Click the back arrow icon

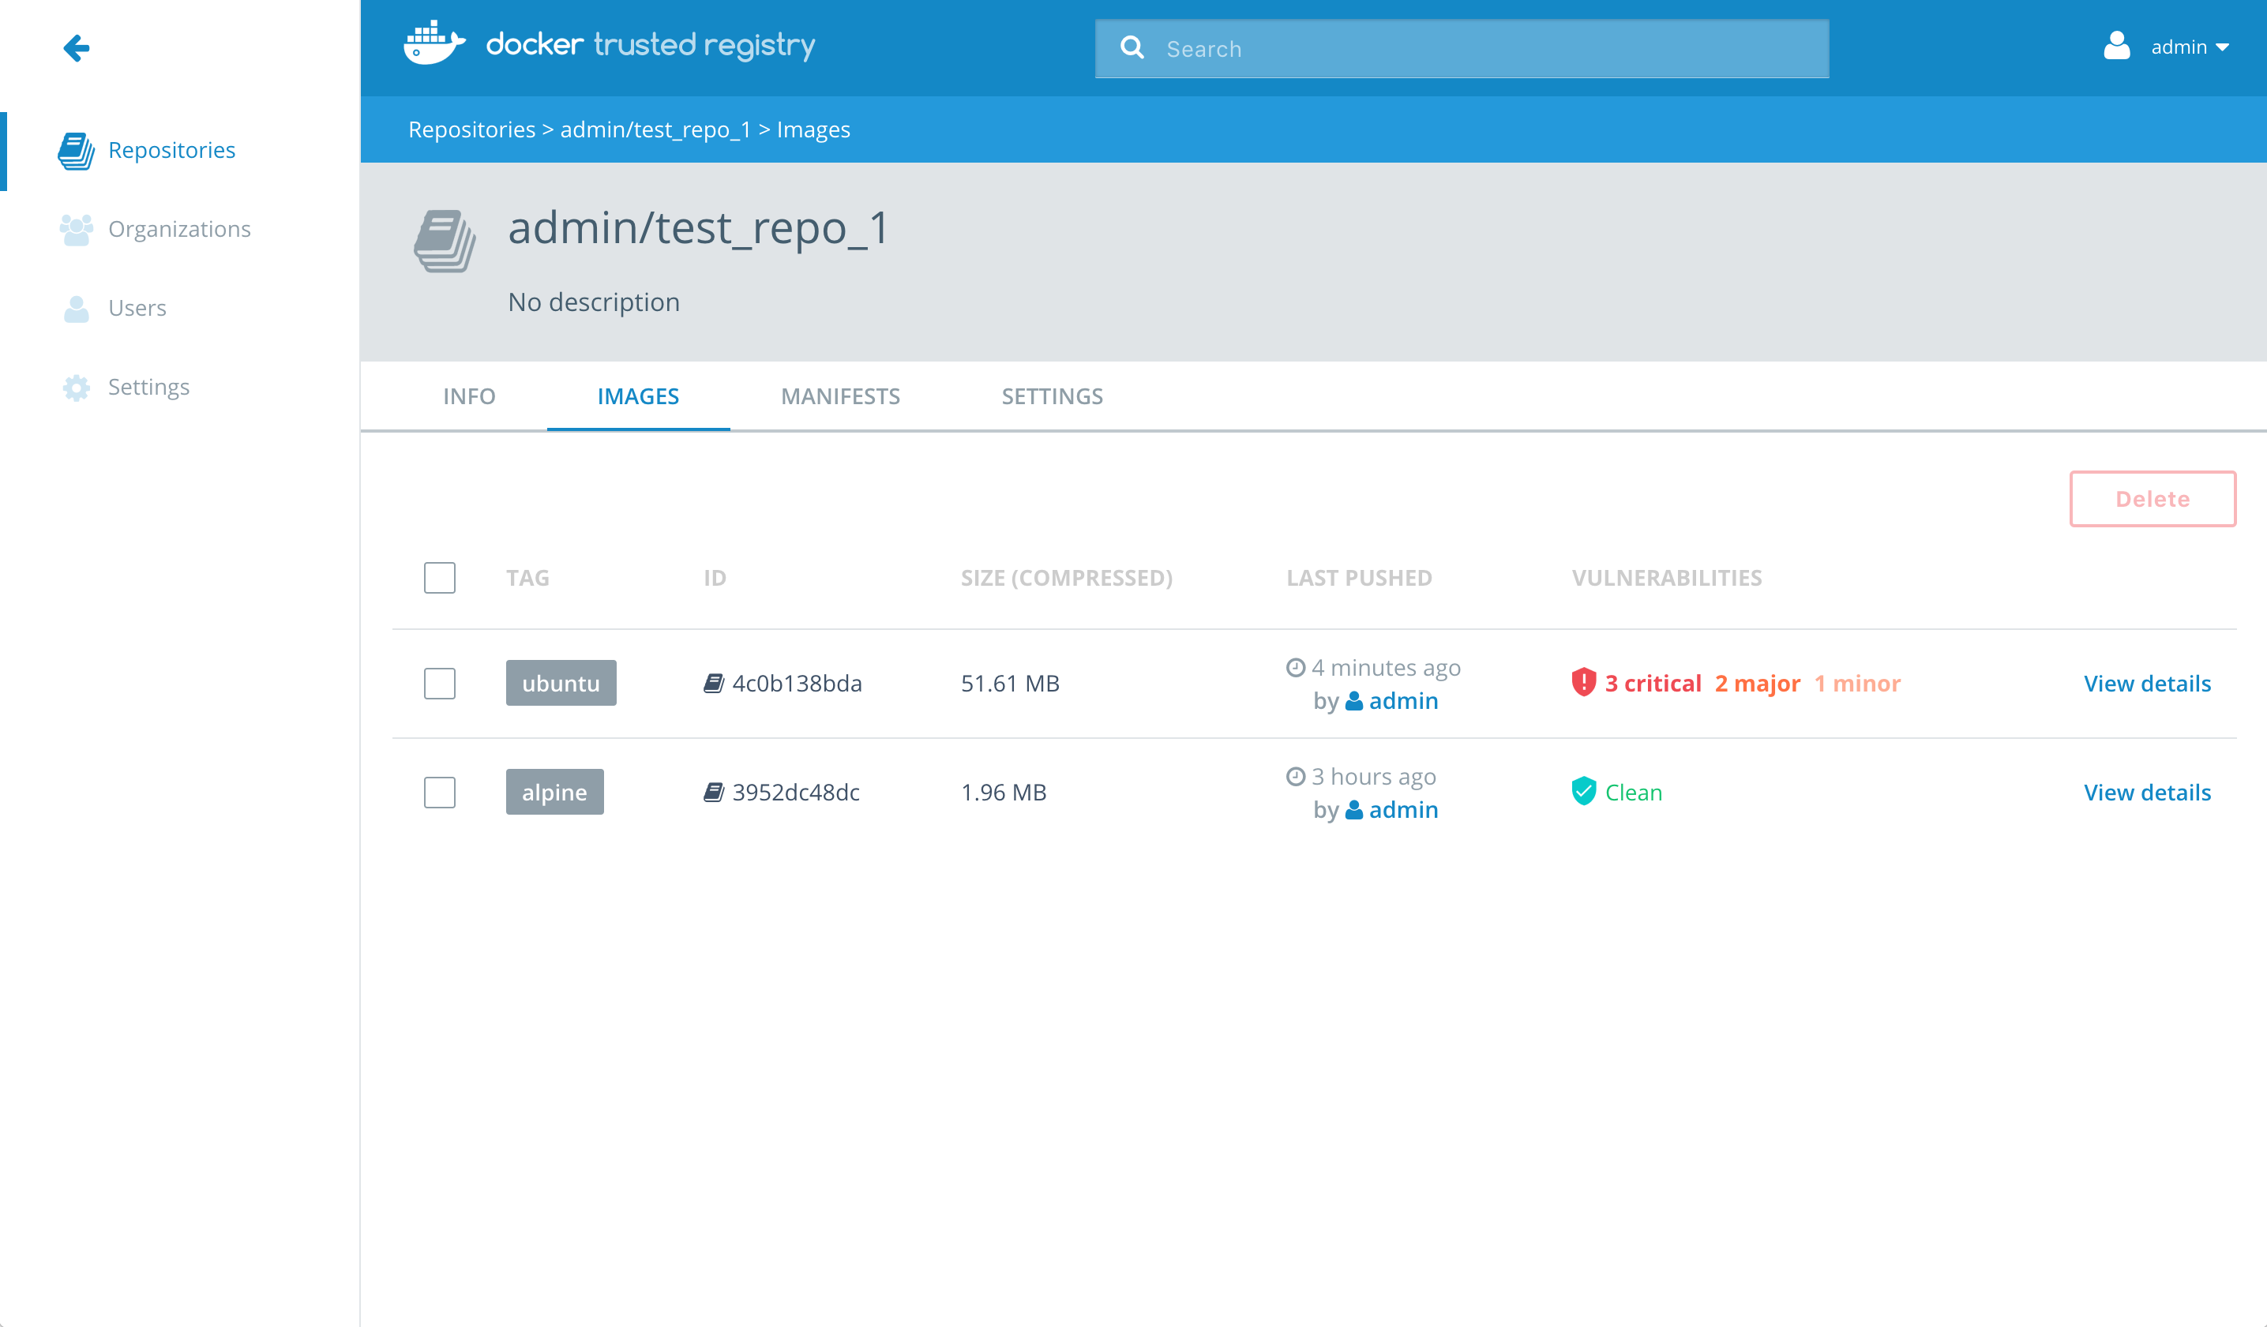(77, 47)
